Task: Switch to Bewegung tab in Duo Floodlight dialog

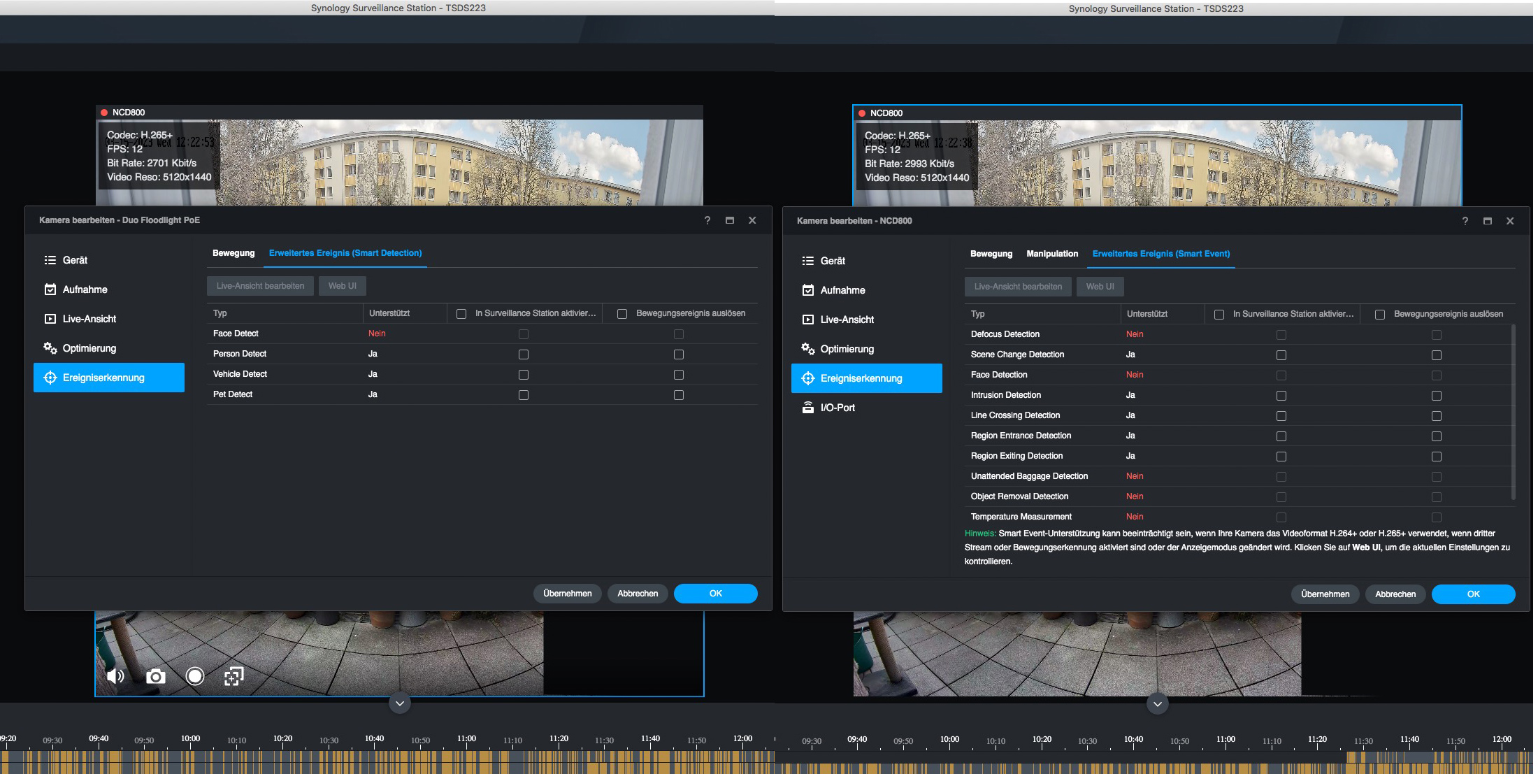Action: (233, 253)
